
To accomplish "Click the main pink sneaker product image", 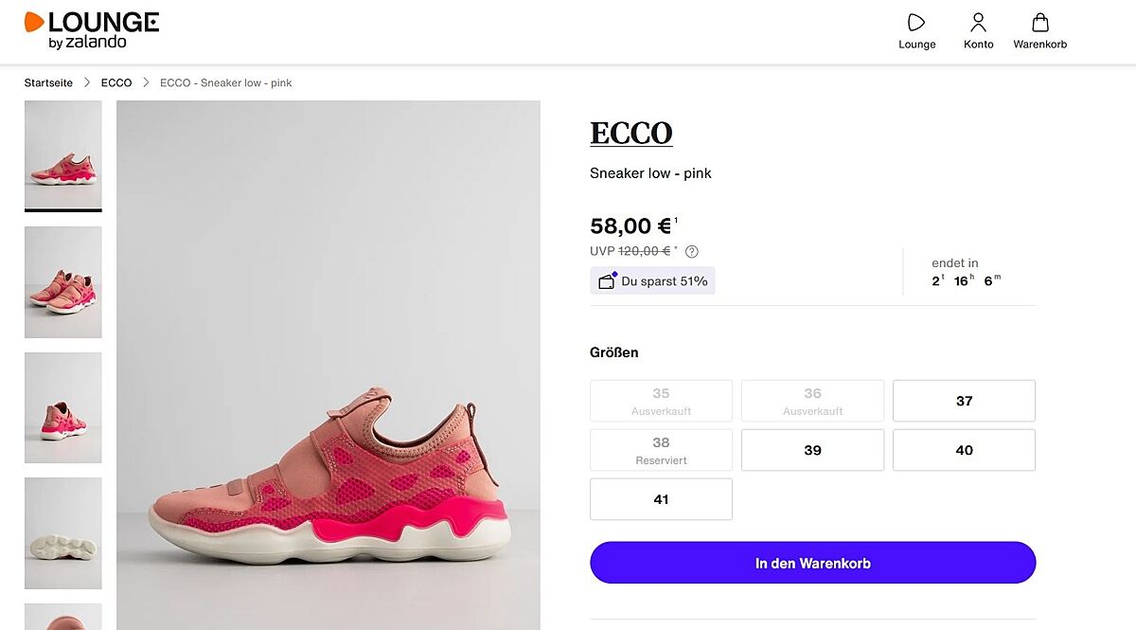I will point(328,365).
